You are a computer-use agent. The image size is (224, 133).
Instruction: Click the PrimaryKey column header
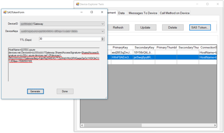click(x=122, y=47)
